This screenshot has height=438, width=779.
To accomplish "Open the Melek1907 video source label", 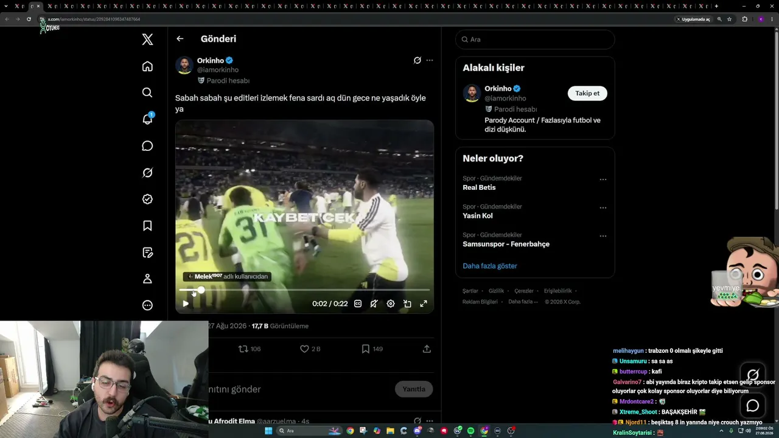I will pyautogui.click(x=228, y=276).
